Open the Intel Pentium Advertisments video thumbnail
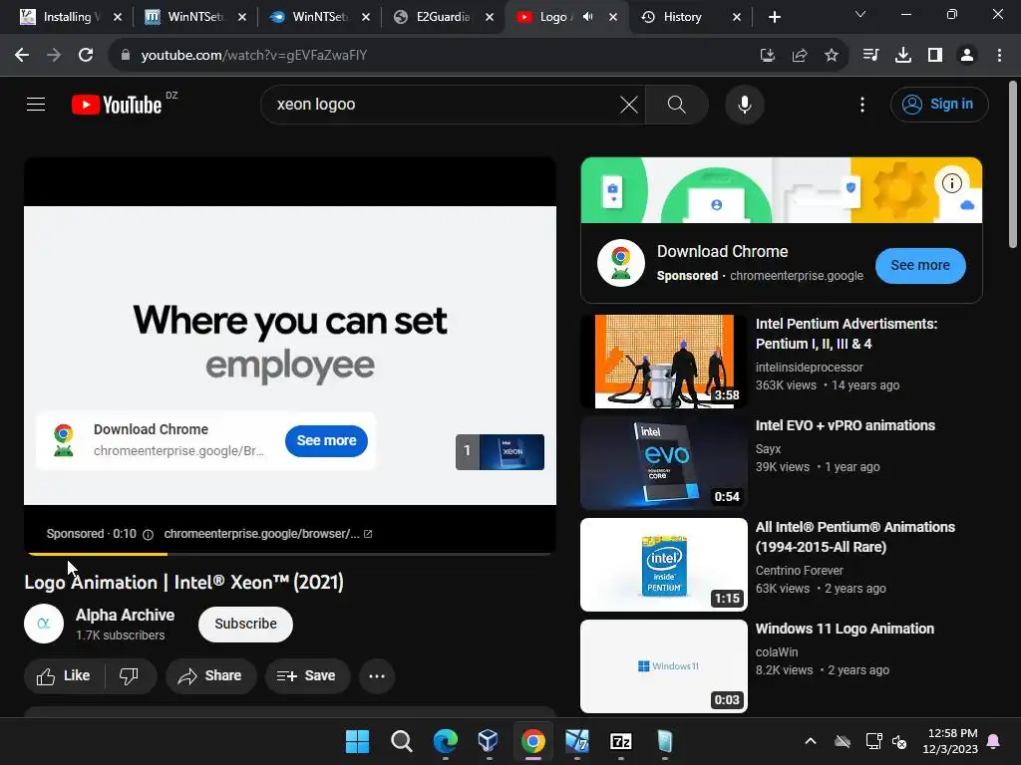1021x765 pixels. click(663, 362)
